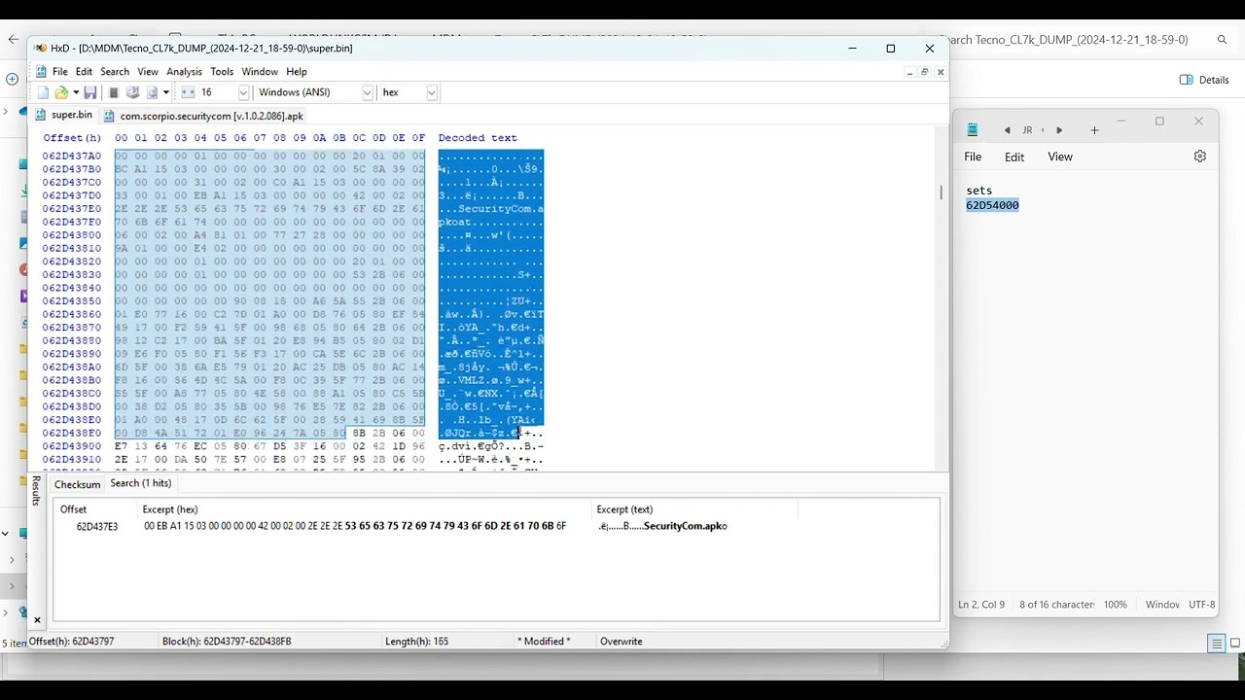Open HxD File menu
Image resolution: width=1245 pixels, height=700 pixels.
click(x=60, y=72)
